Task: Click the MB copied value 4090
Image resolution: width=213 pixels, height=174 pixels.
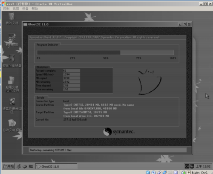Action: pos(72,78)
